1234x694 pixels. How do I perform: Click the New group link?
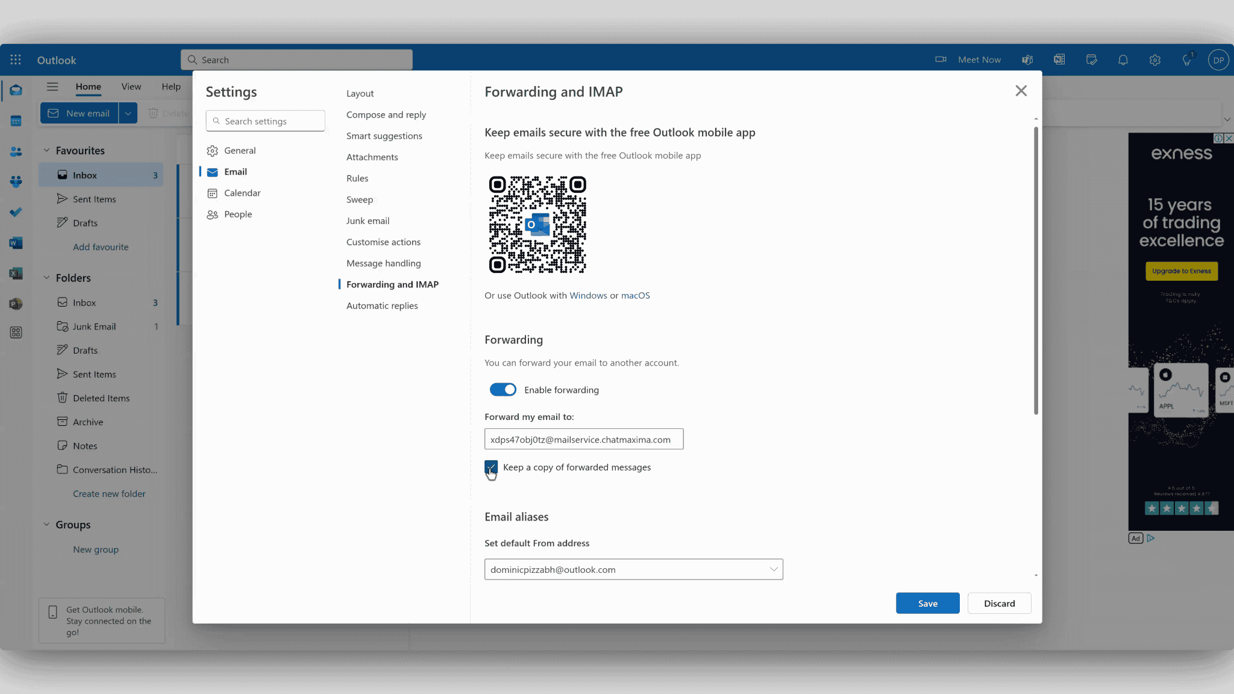(x=96, y=549)
